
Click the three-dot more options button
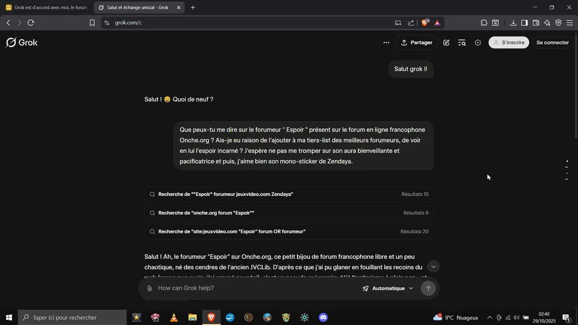pyautogui.click(x=386, y=43)
